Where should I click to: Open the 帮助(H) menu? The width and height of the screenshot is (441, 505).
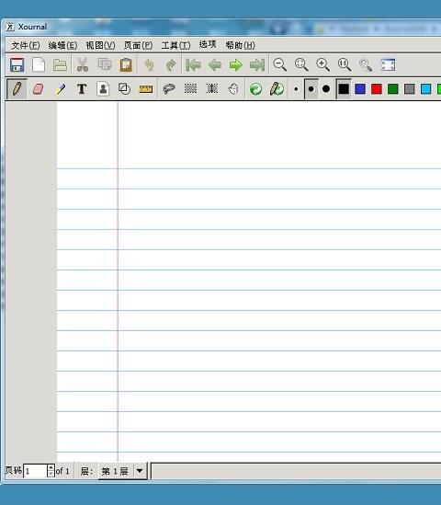(x=241, y=45)
